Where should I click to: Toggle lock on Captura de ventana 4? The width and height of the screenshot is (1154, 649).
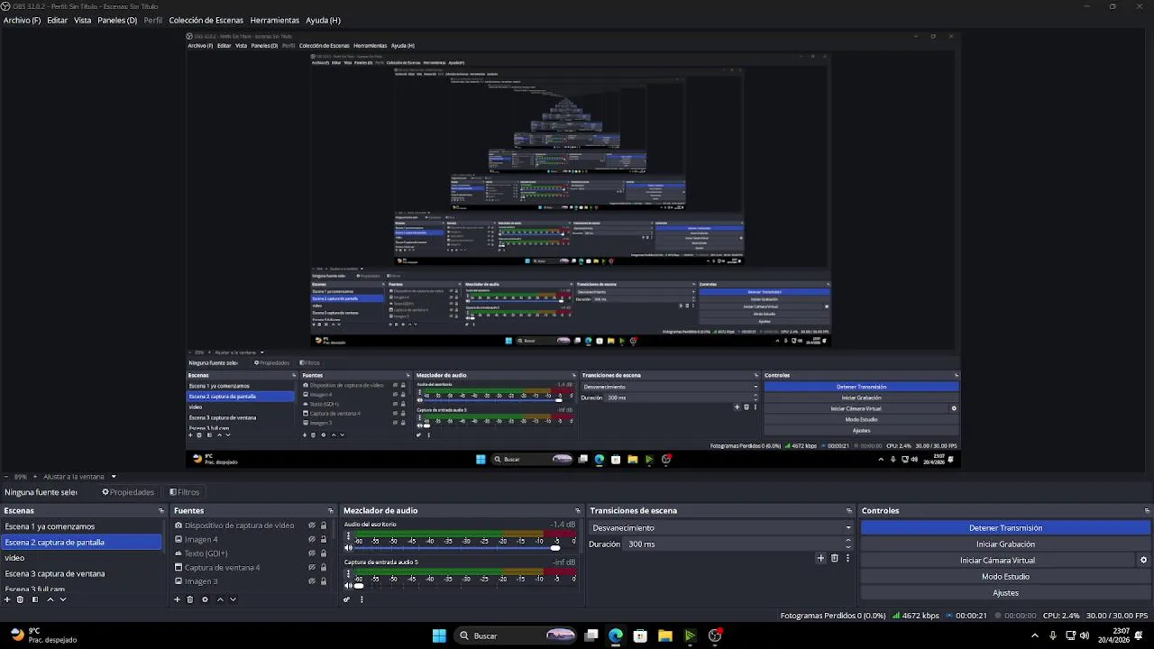point(324,568)
